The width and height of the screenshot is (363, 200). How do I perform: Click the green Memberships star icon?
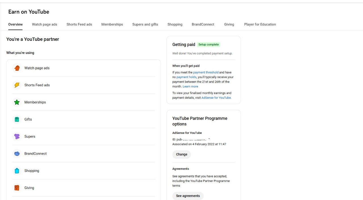(x=17, y=102)
